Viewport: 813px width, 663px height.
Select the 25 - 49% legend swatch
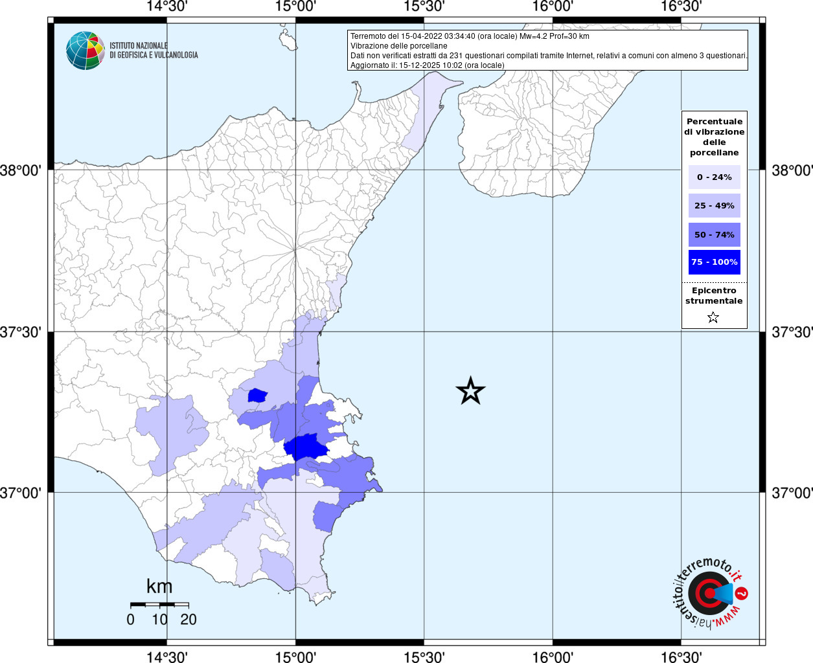click(715, 205)
